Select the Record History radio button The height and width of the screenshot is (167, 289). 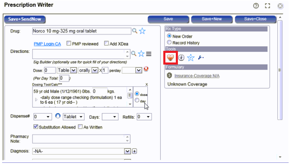(169, 42)
